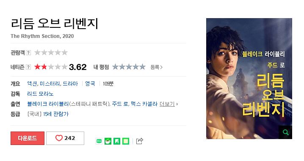Image resolution: width=304 pixels, height=161 pixels.
Task: Open the movie poster thumbnail
Action: pos(249,78)
